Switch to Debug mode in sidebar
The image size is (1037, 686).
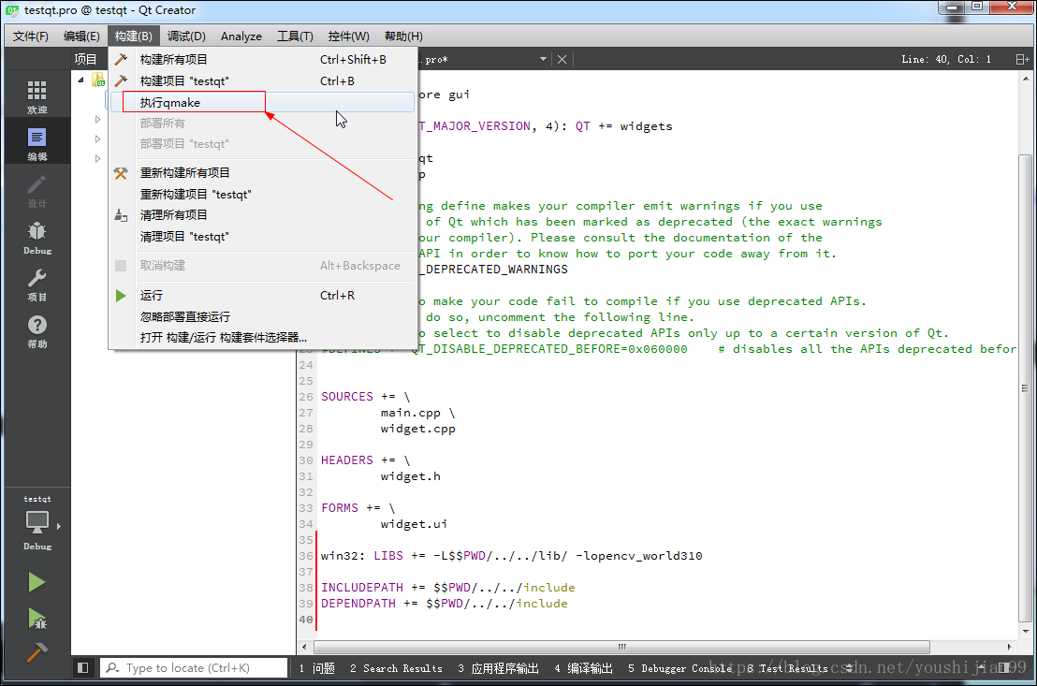37,238
